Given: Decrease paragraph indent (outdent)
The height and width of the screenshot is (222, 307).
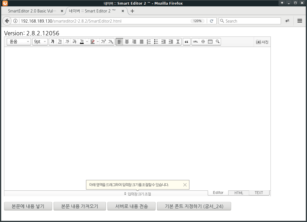Looking at the screenshot, I should [x=163, y=41].
